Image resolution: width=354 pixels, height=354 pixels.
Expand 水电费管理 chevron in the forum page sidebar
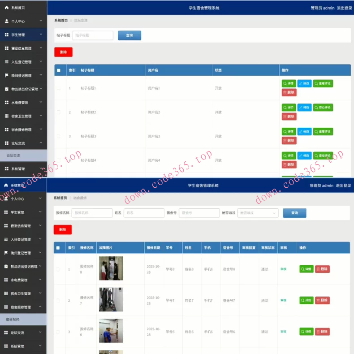[x=41, y=102]
